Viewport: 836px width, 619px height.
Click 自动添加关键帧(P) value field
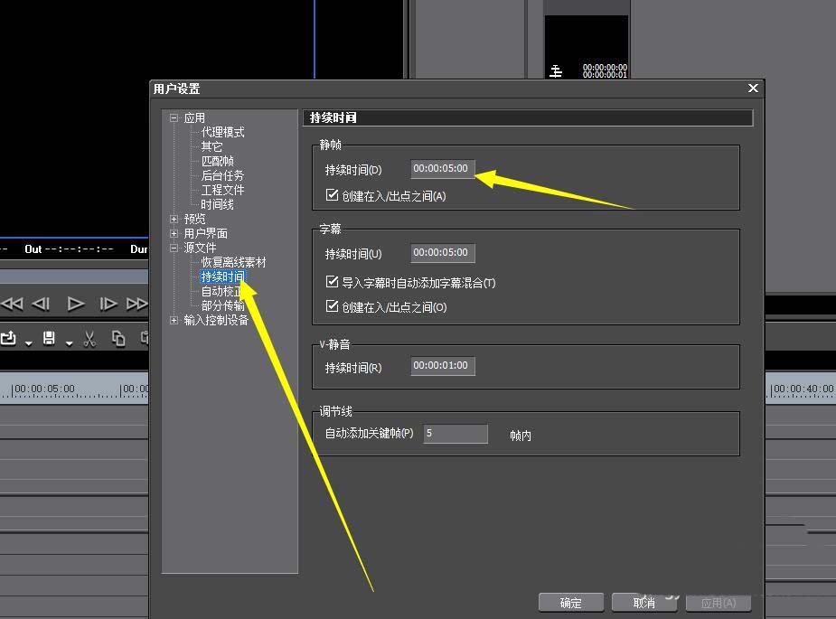click(456, 434)
